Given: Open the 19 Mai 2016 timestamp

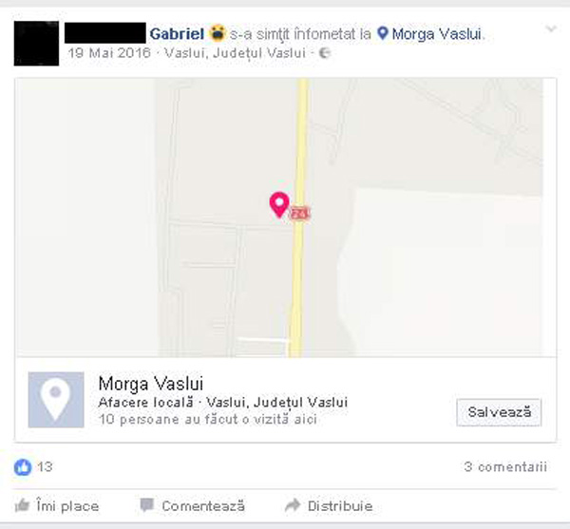Looking at the screenshot, I should point(109,53).
